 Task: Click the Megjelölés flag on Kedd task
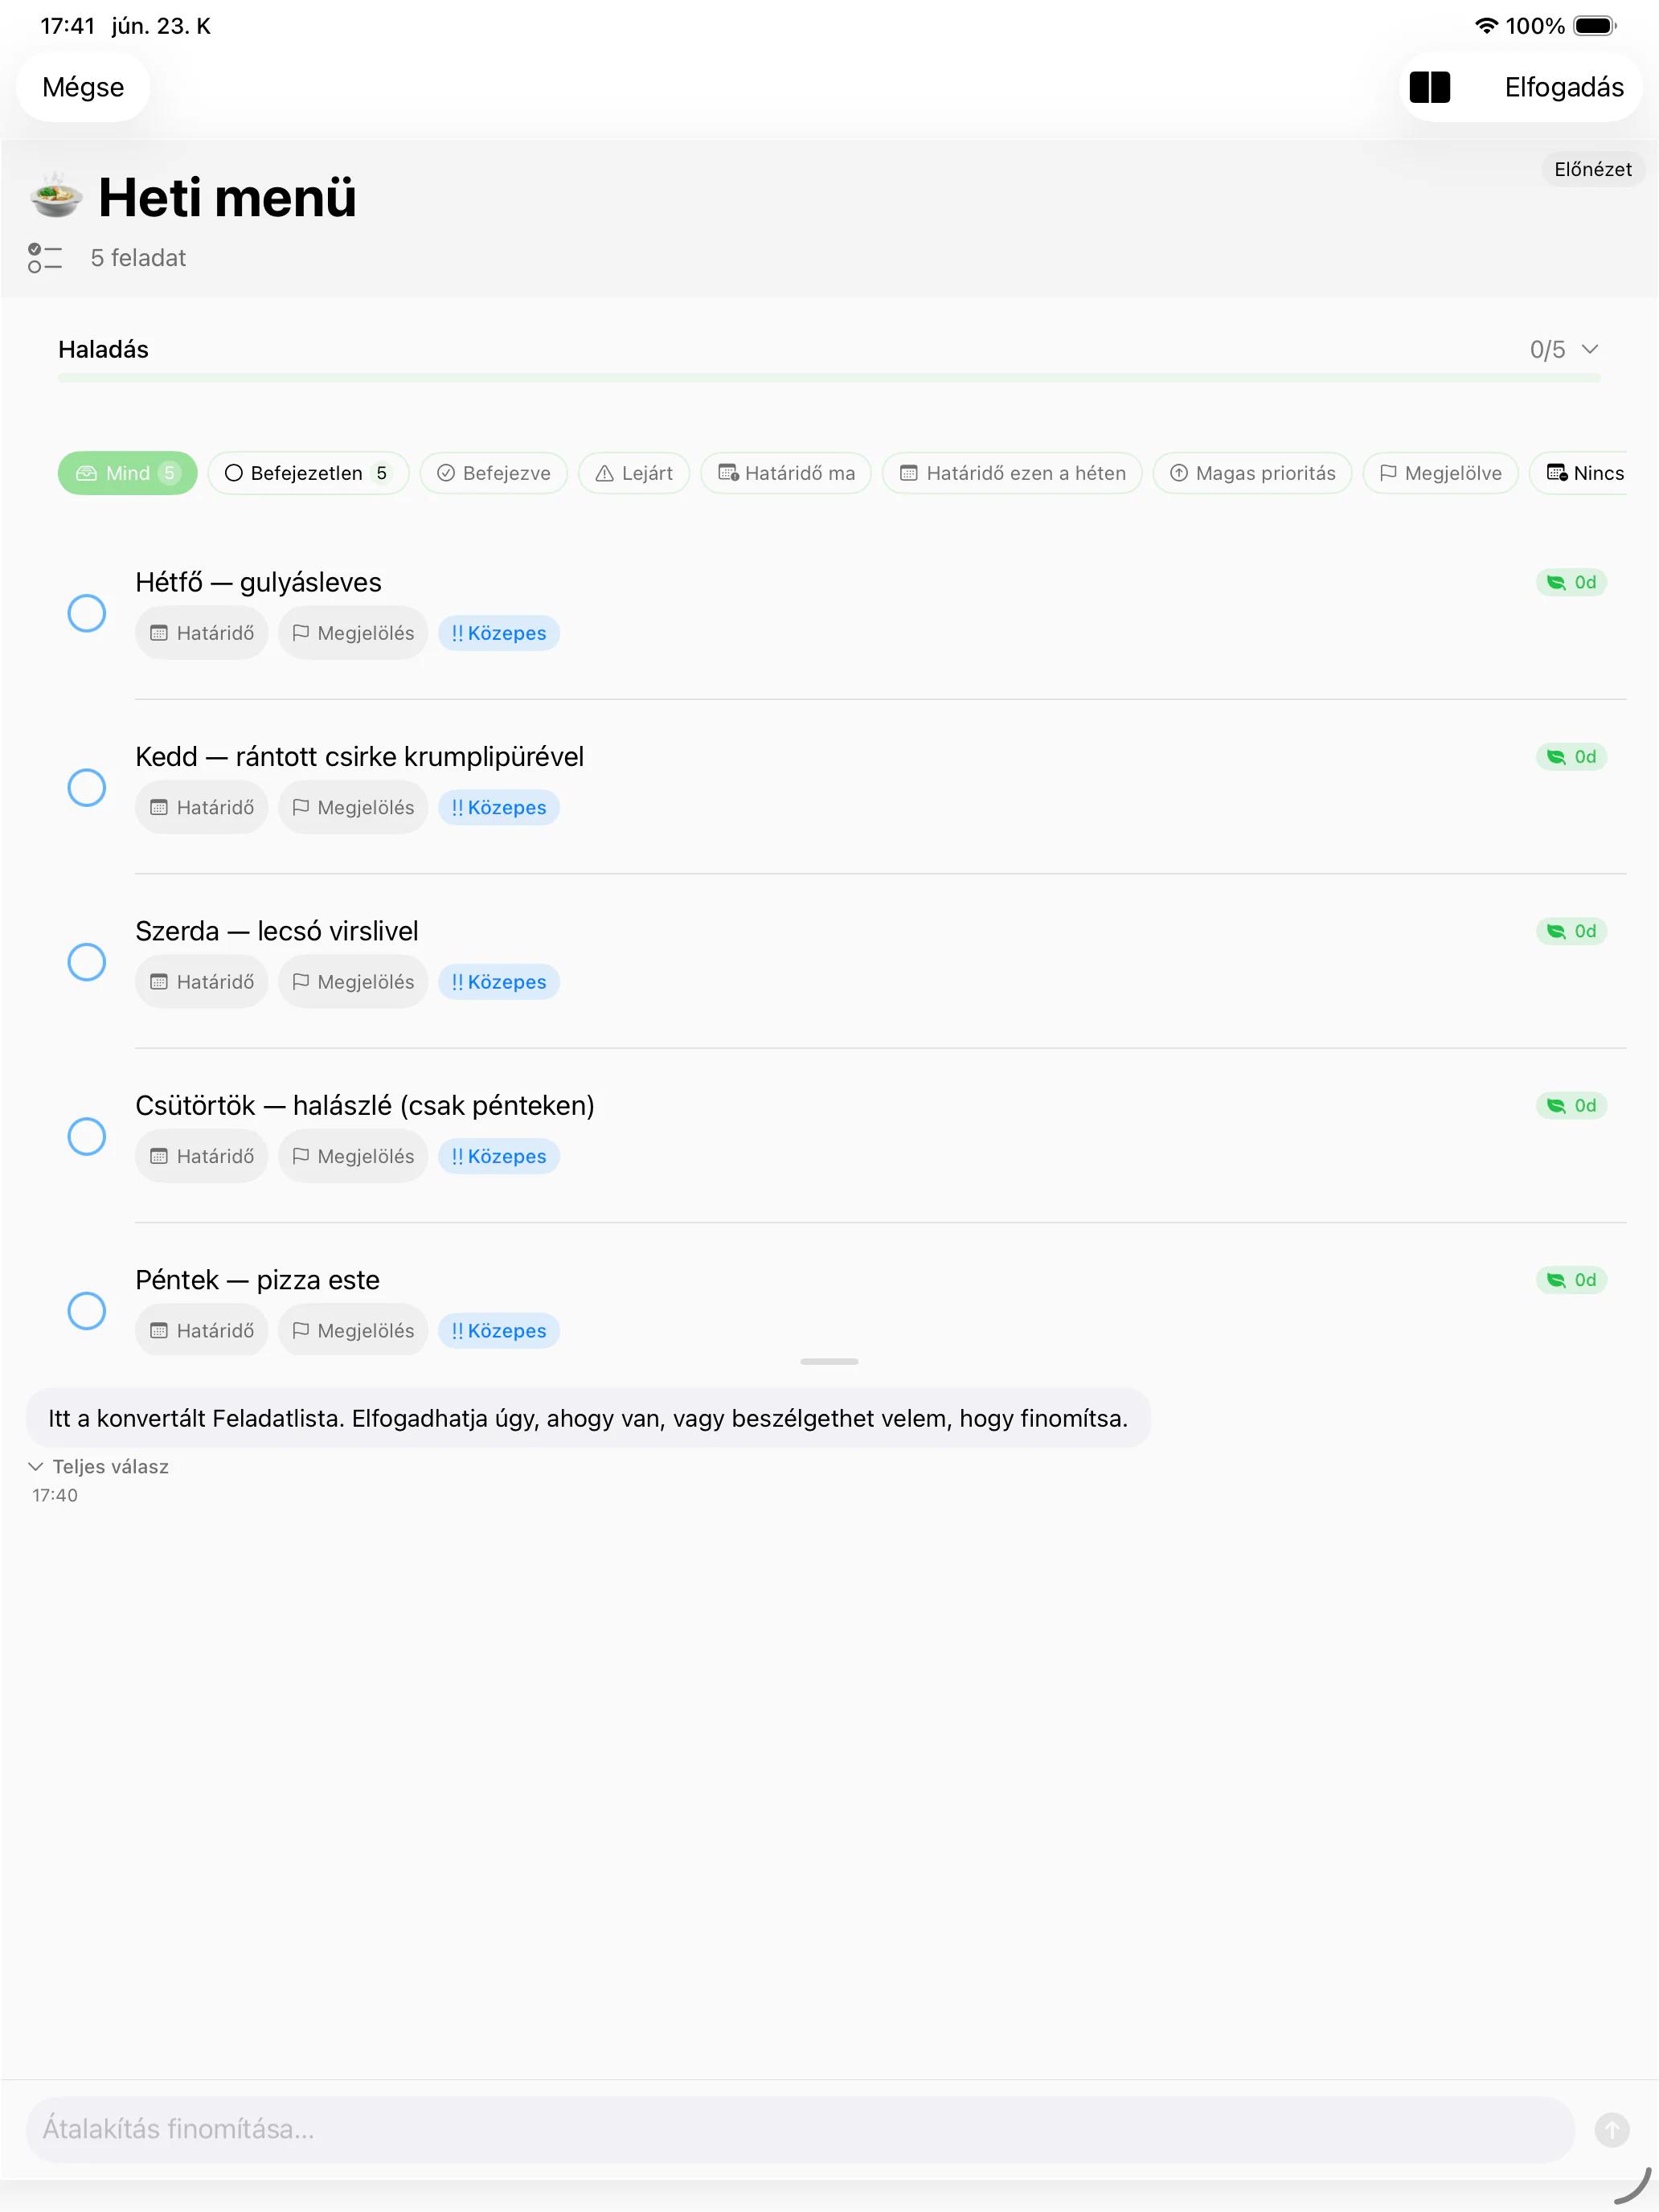click(353, 807)
